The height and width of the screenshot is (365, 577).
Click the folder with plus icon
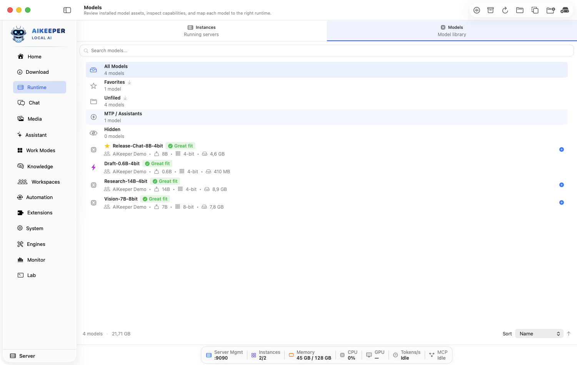(550, 10)
